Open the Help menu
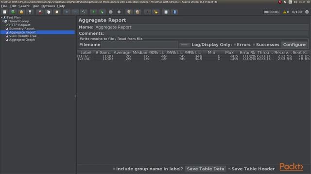This screenshot has height=174, width=311. (61, 6)
